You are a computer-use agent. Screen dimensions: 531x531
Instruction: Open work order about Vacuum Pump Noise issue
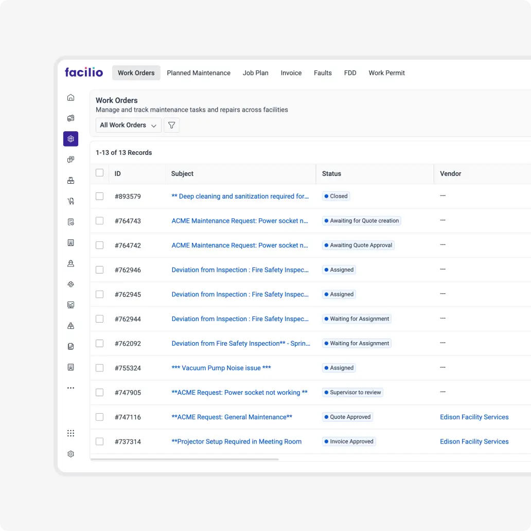coord(221,368)
